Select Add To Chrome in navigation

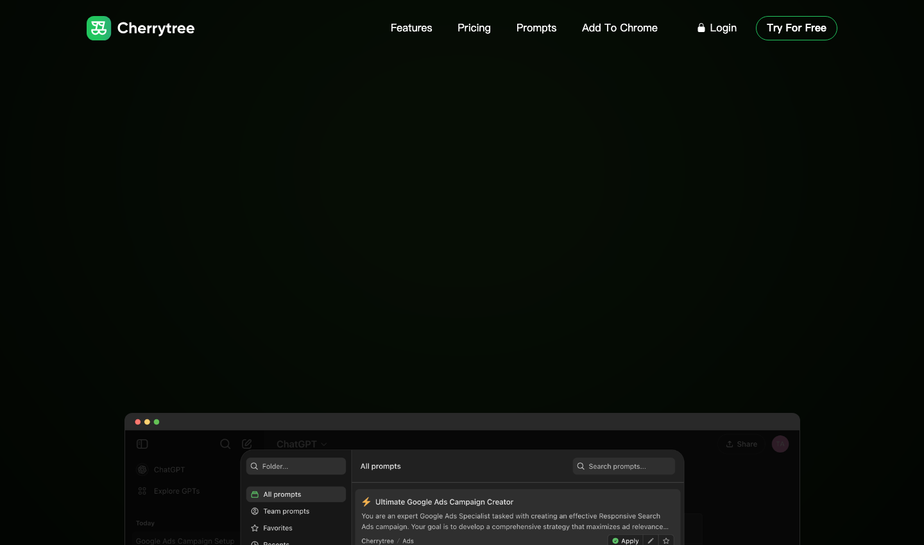tap(620, 28)
